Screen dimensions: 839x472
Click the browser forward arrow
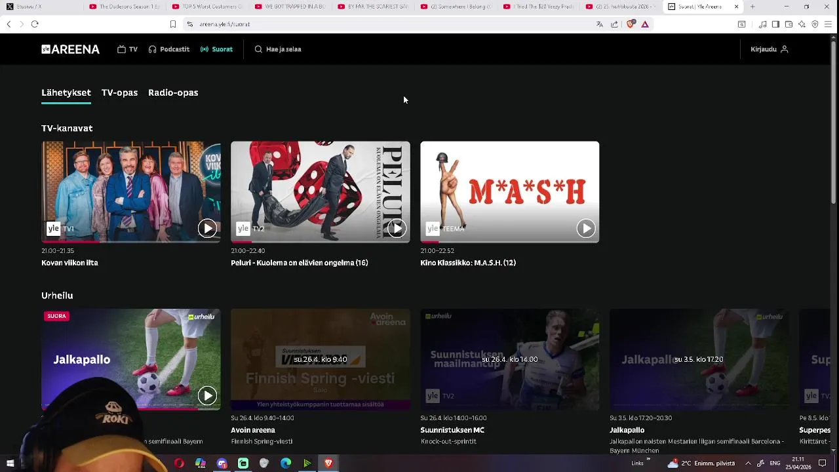pos(22,24)
